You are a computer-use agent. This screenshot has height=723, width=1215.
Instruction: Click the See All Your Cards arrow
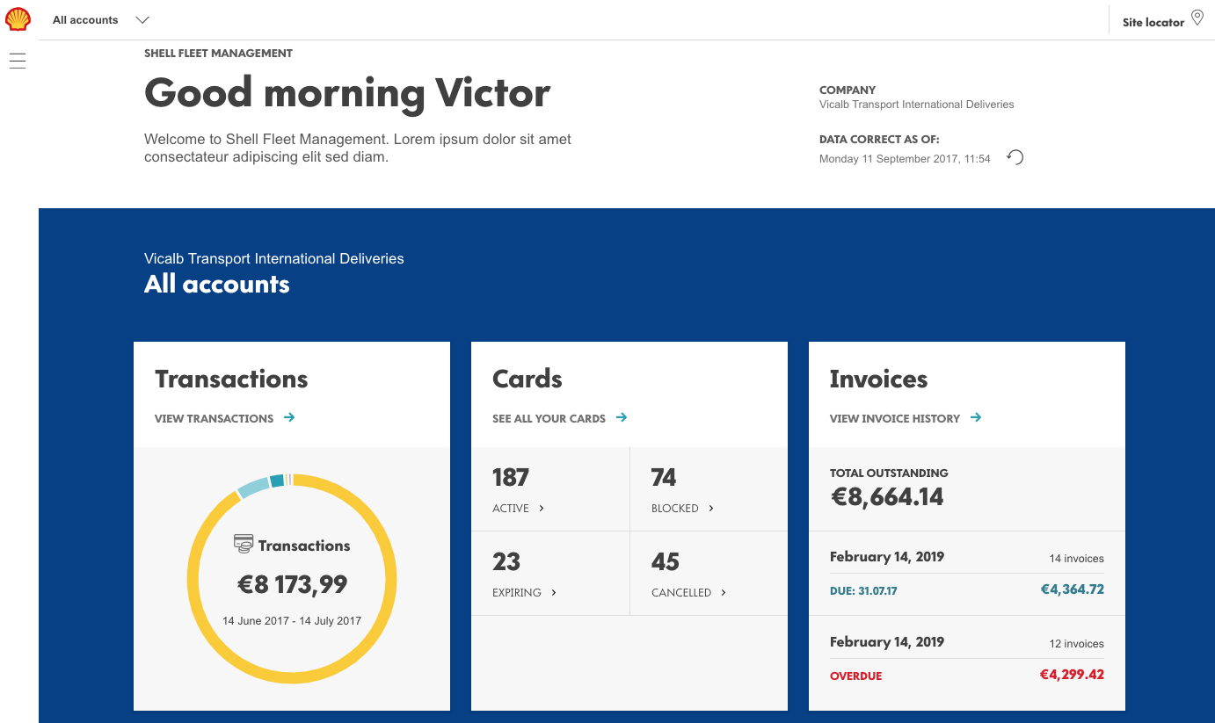[x=622, y=417]
